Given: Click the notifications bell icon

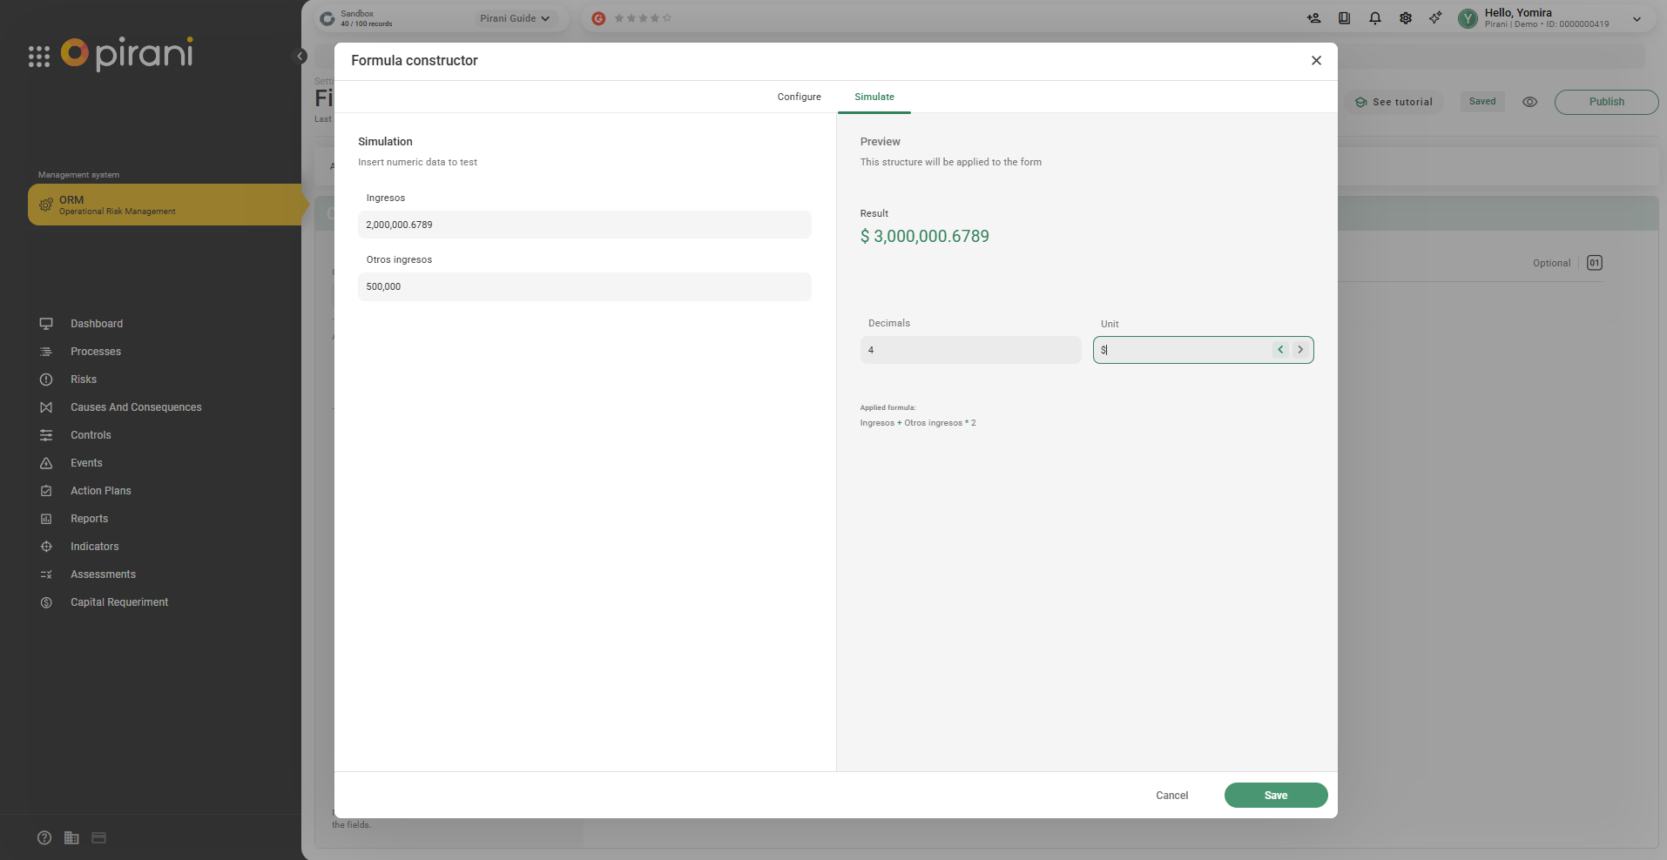Looking at the screenshot, I should pyautogui.click(x=1375, y=18).
